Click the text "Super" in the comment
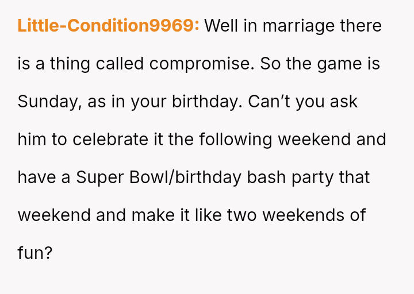The image size is (414, 294). 99,177
